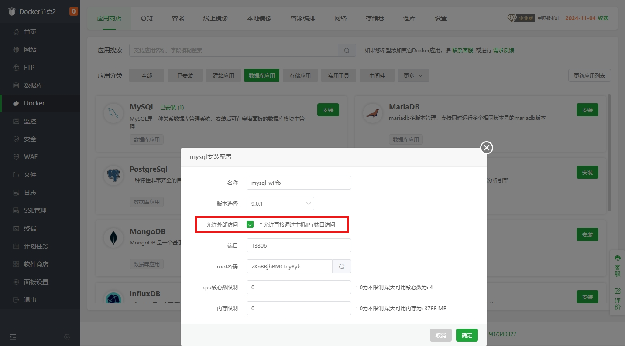Image resolution: width=625 pixels, height=346 pixels.
Task: Click 安装 button for MySQL
Action: pyautogui.click(x=328, y=110)
